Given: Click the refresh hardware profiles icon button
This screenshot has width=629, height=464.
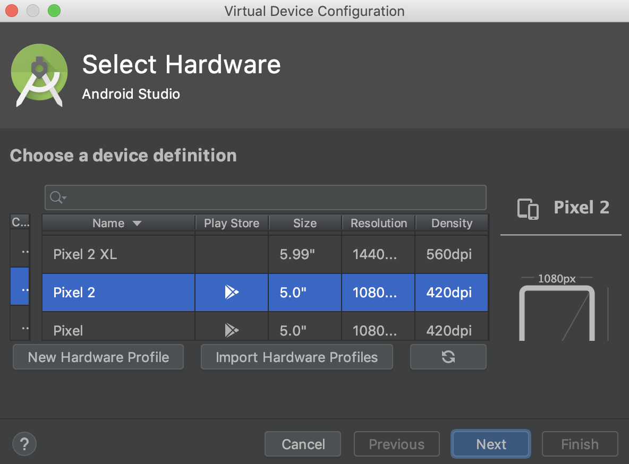Looking at the screenshot, I should point(448,357).
